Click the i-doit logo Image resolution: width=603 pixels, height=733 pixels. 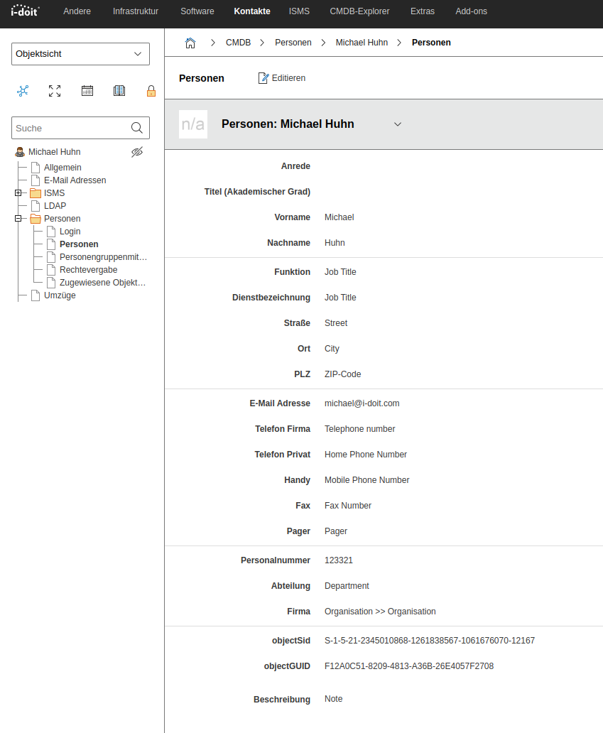point(25,11)
